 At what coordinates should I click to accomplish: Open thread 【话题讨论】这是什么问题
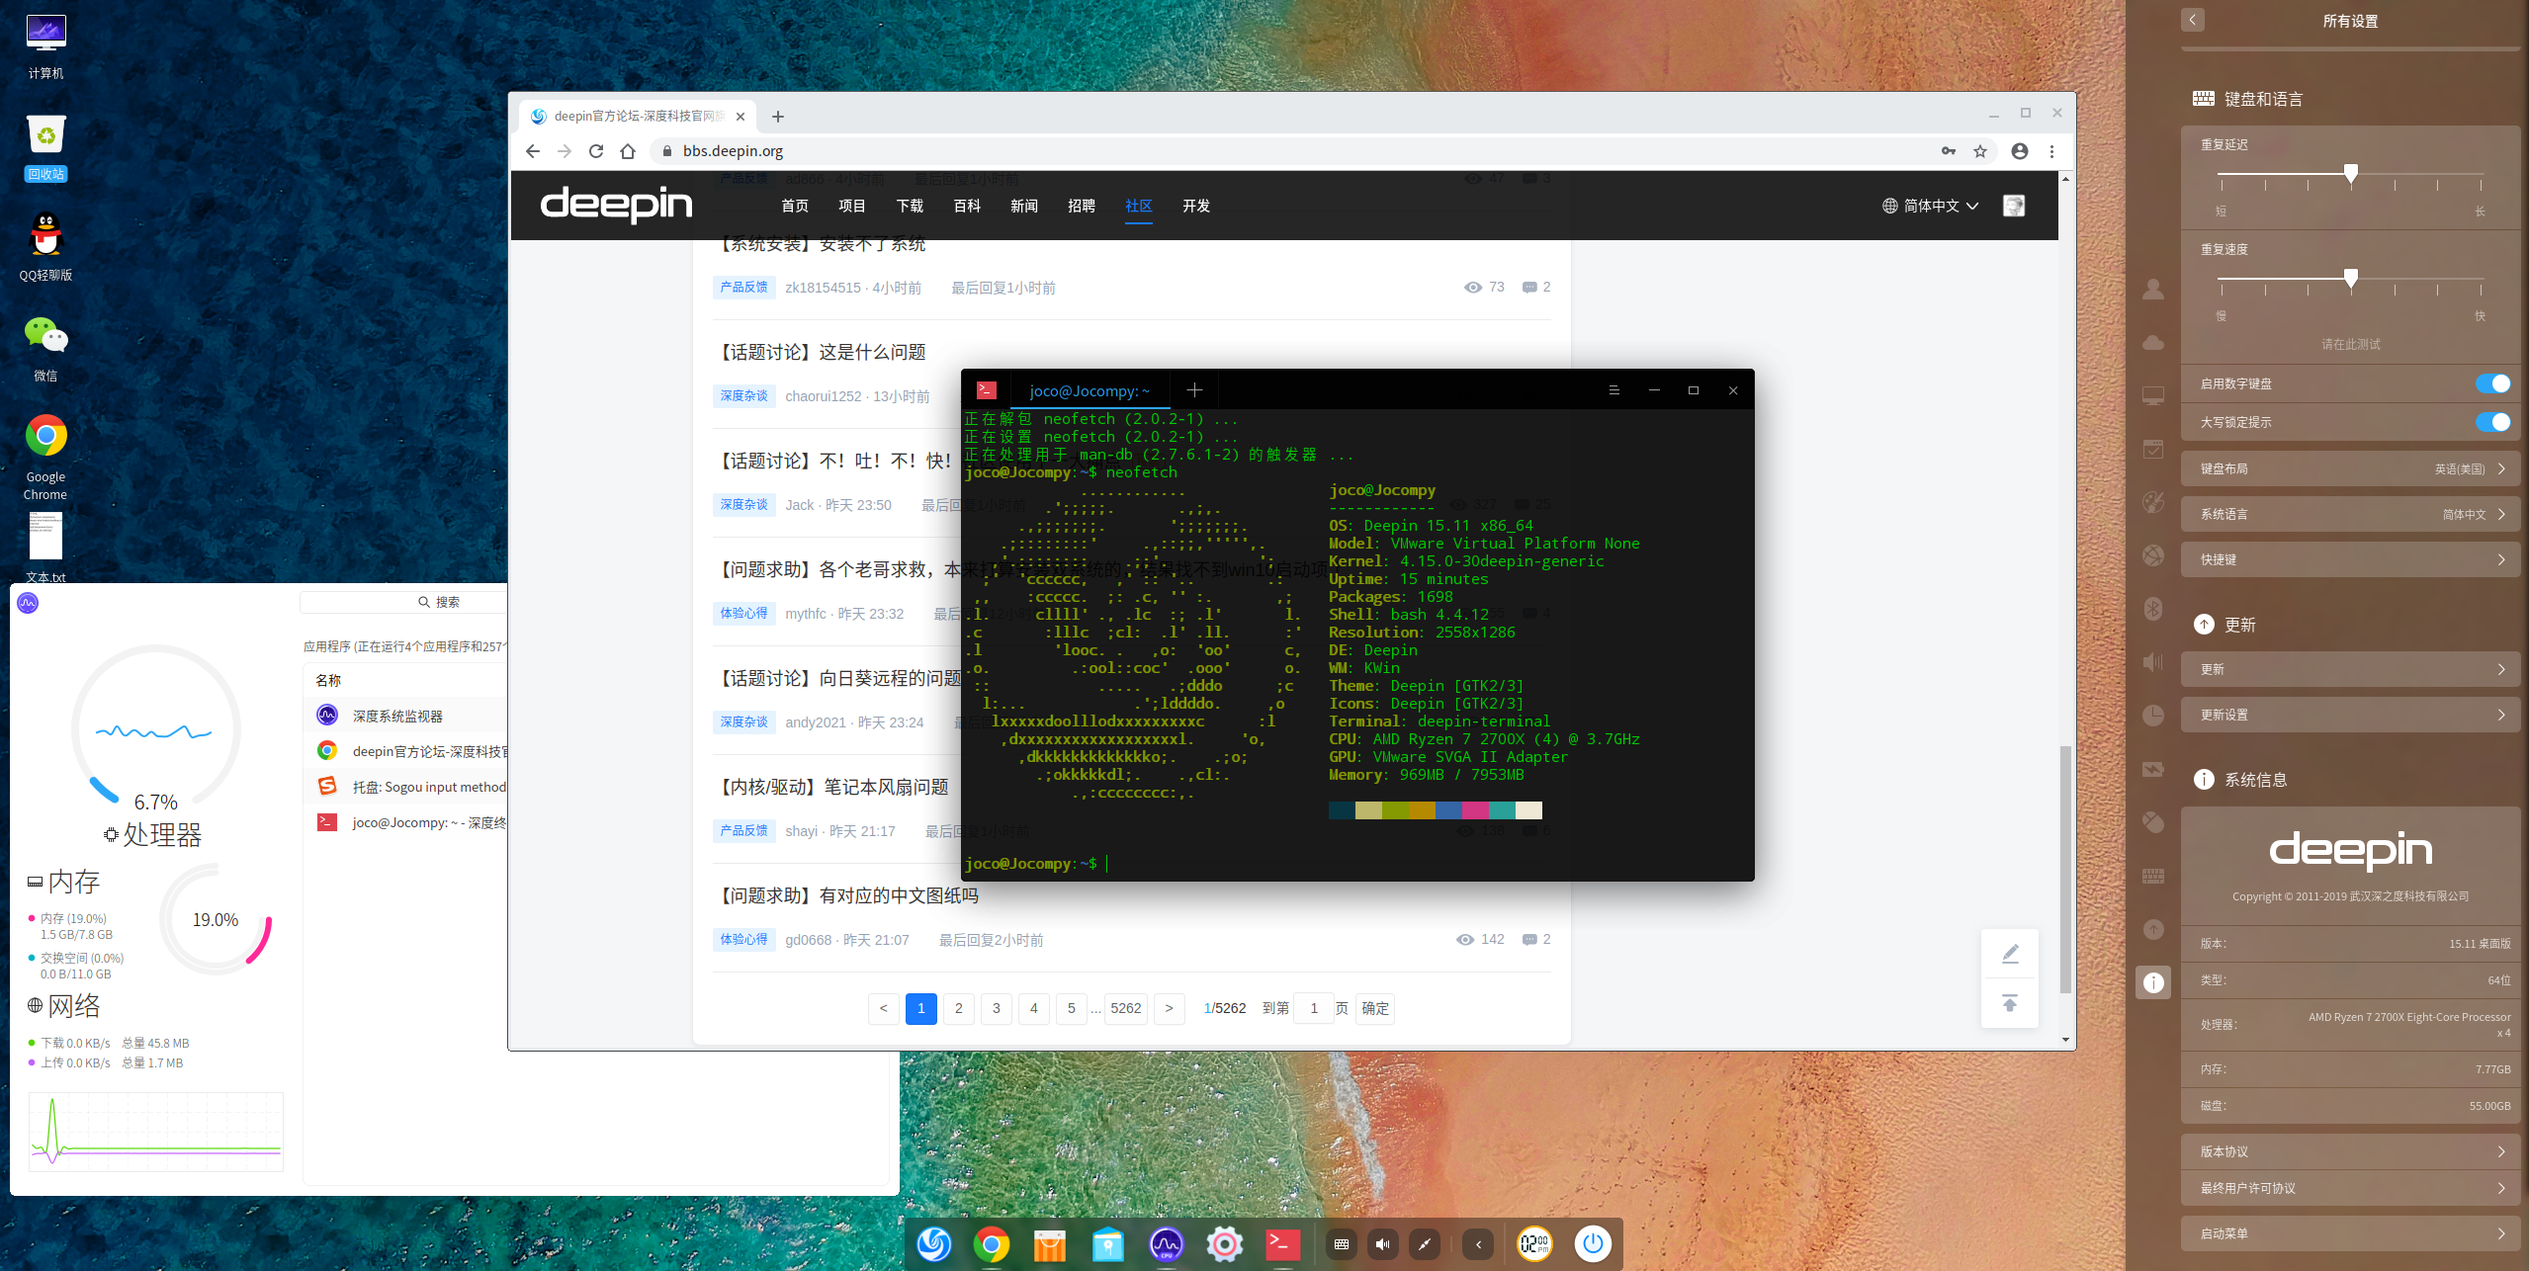click(x=823, y=352)
